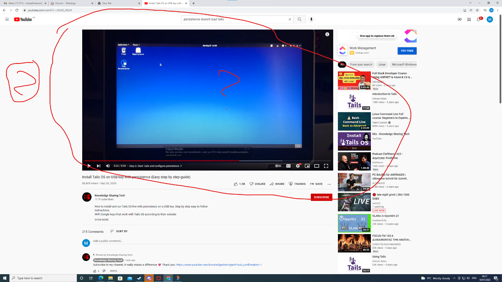Reload the page
This screenshot has height=282, width=502.
tap(17, 10)
